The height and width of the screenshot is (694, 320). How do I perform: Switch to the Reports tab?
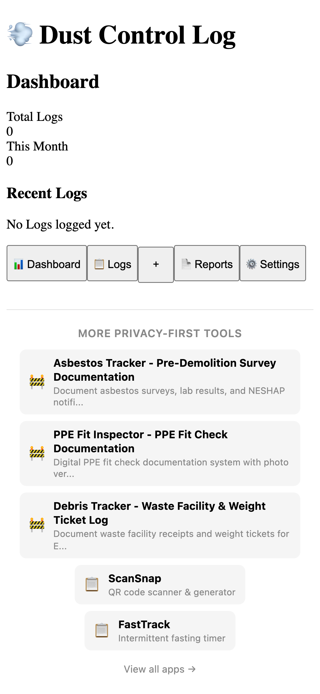click(206, 264)
